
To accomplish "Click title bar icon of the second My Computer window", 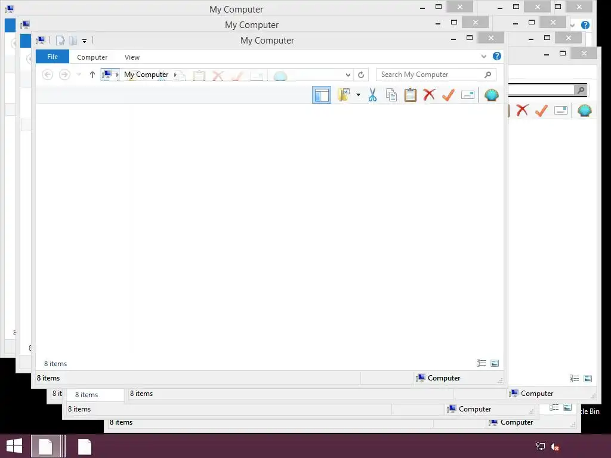I will 25,24.
